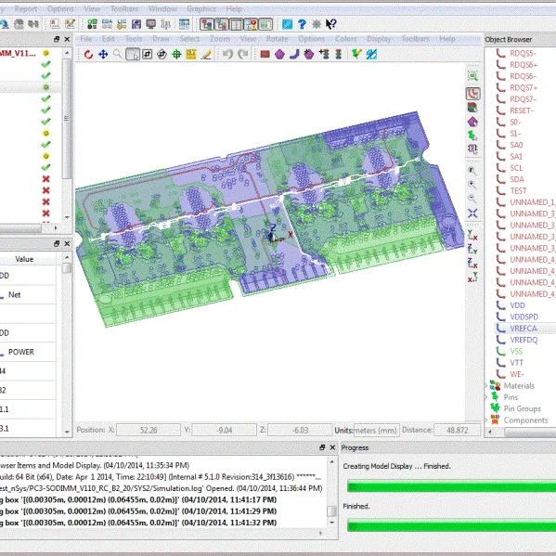Click the What's This pointer help icon
The height and width of the screenshot is (556, 556).
coord(330,24)
